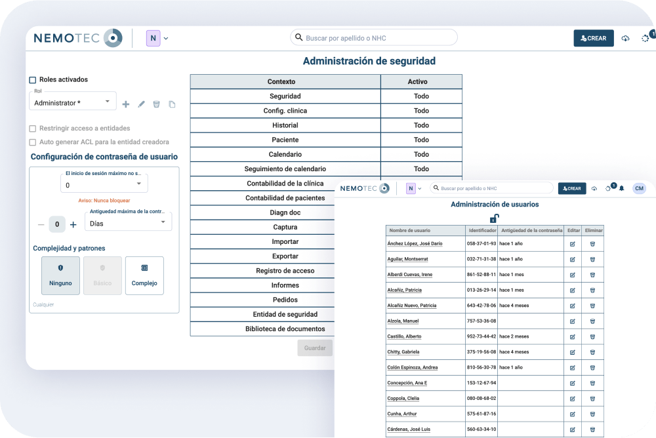
Task: Duplicate role using the copy icon
Action: 172,104
